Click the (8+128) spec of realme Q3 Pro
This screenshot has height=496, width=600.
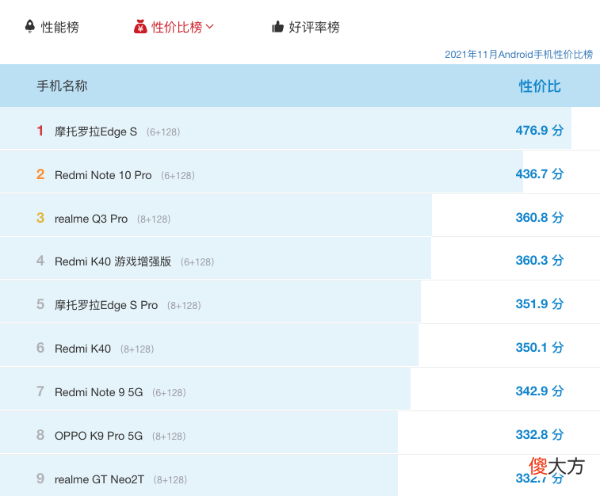[154, 219]
